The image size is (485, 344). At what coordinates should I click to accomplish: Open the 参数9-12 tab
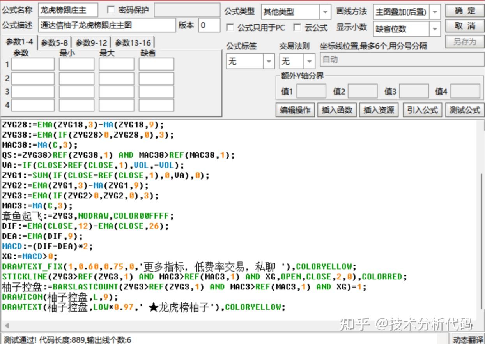click(91, 43)
